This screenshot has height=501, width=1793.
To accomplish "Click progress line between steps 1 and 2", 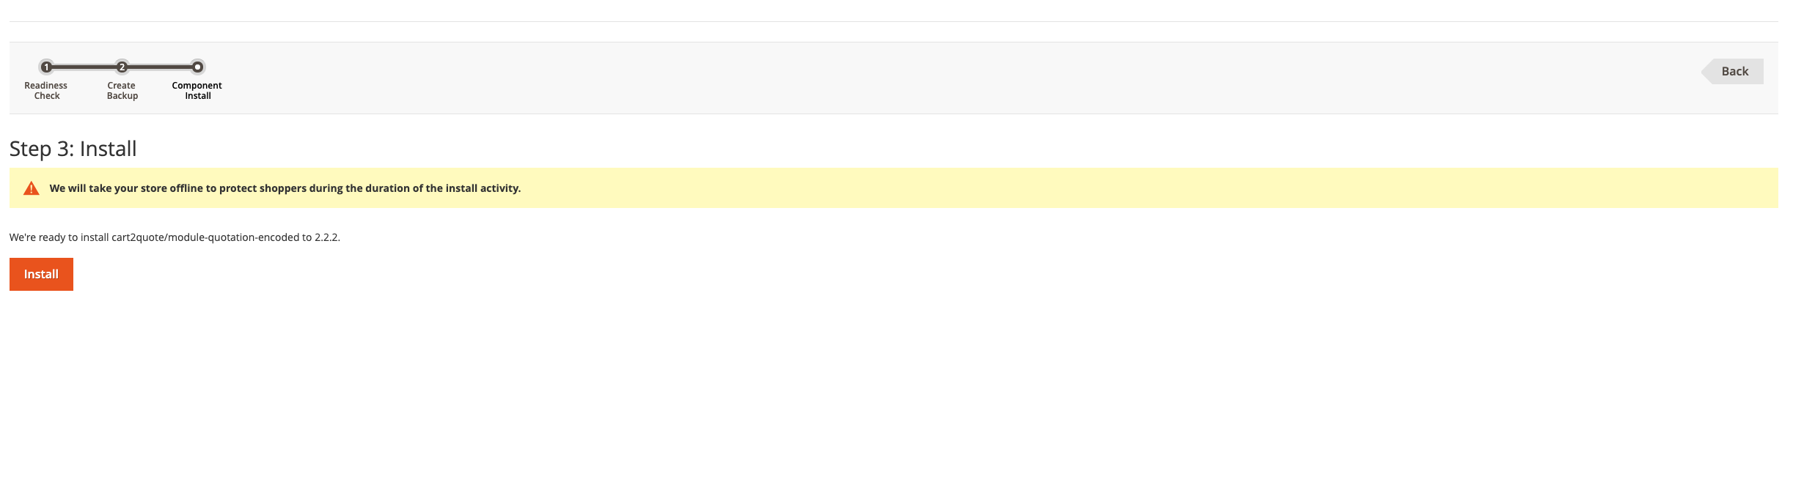I will coord(84,67).
